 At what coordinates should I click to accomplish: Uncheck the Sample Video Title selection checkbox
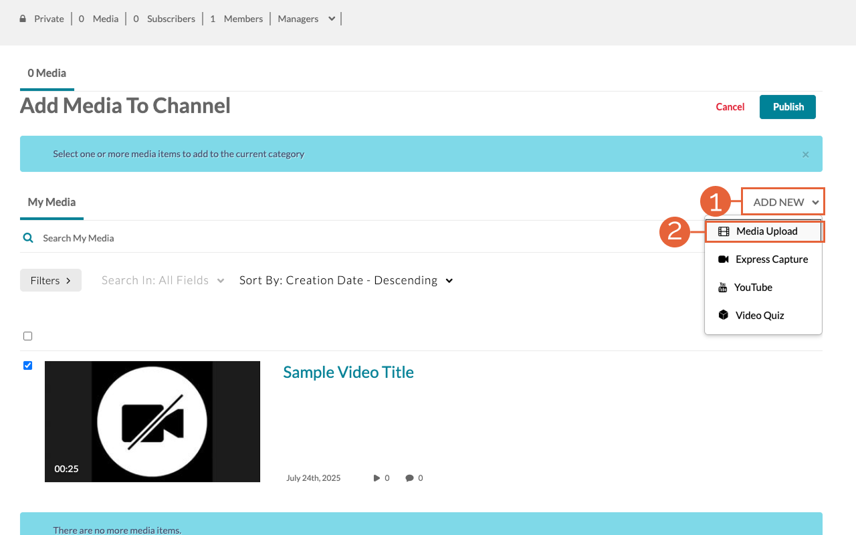coord(27,365)
